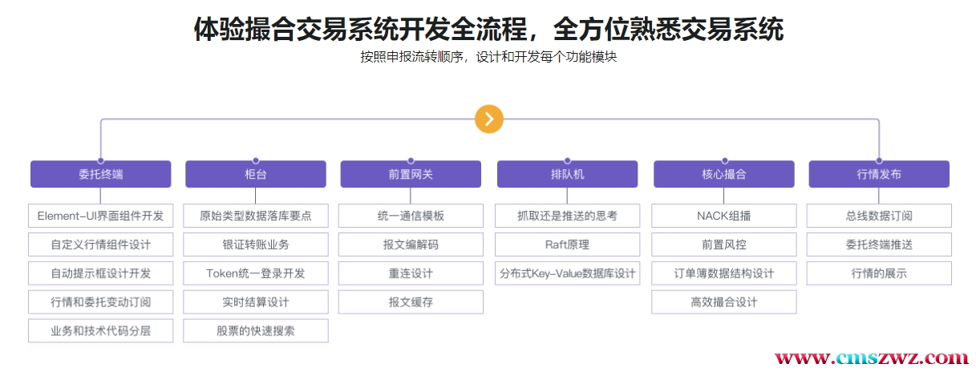Viewport: 976px width, 372px height.
Task: Choose 报文缓存 item
Action: (x=411, y=302)
